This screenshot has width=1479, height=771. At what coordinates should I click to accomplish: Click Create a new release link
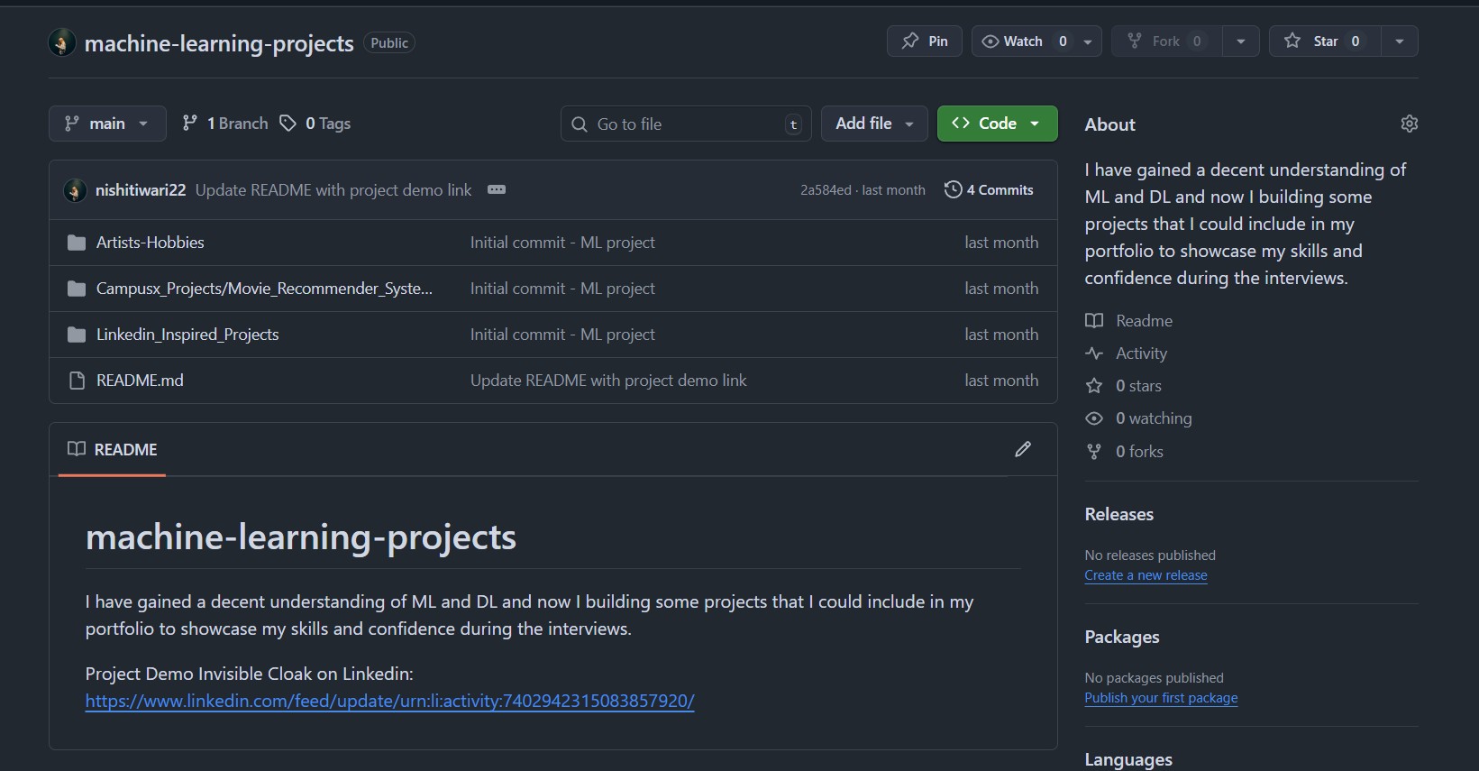[x=1146, y=575]
